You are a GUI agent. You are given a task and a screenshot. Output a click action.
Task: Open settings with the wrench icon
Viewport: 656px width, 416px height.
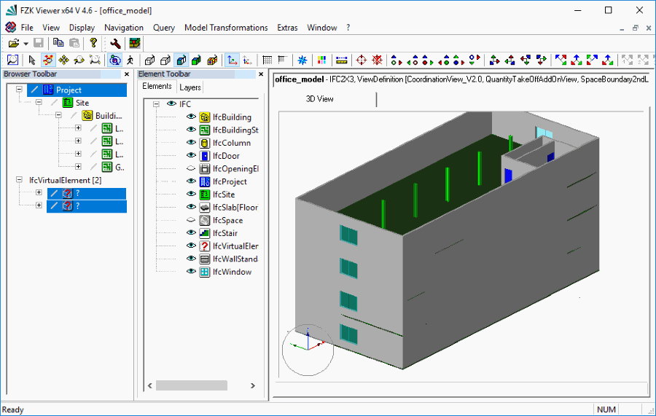click(115, 43)
